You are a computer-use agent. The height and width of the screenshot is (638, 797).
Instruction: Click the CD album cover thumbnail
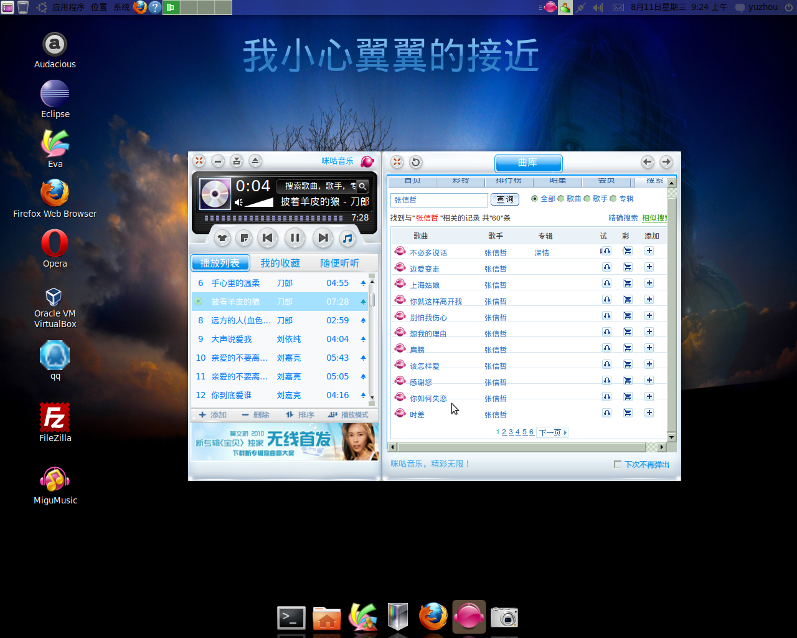coord(215,194)
